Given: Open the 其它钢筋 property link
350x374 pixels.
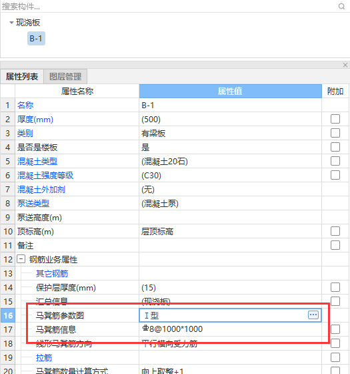Looking at the screenshot, I should click(52, 274).
